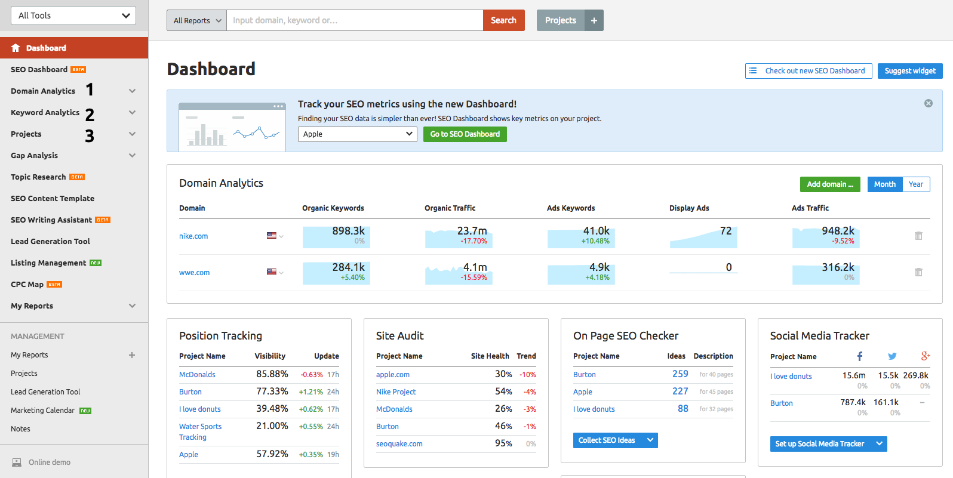Viewport: 953px width, 478px height.
Task: Click 259 ideas for Burton
Action: pos(680,374)
